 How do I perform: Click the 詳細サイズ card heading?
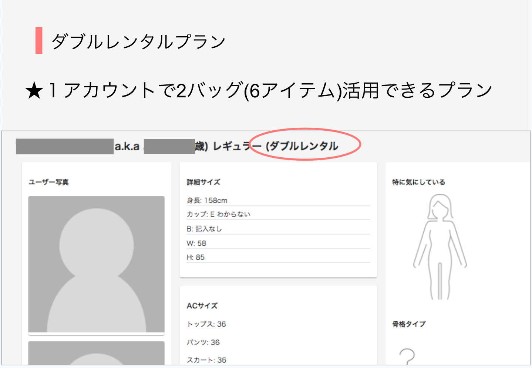click(x=203, y=182)
